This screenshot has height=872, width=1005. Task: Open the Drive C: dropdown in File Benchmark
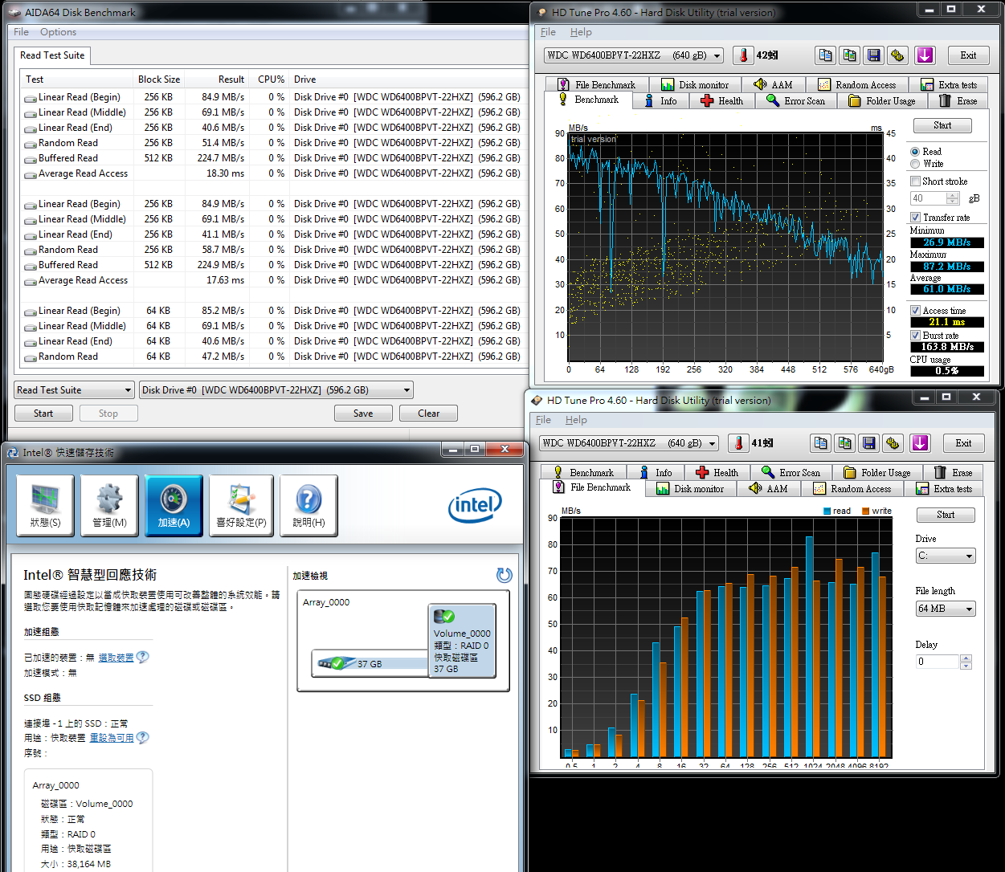tap(946, 556)
